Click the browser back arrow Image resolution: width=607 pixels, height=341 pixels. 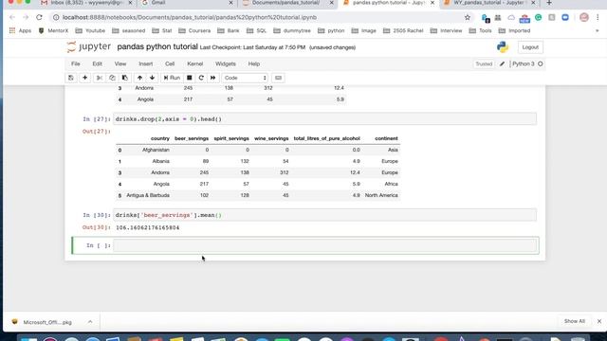(12, 17)
